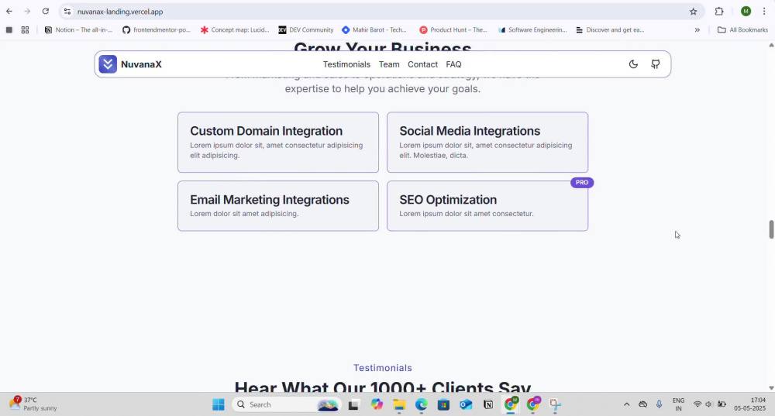
Task: Open Task View in taskbar
Action: tap(353, 404)
